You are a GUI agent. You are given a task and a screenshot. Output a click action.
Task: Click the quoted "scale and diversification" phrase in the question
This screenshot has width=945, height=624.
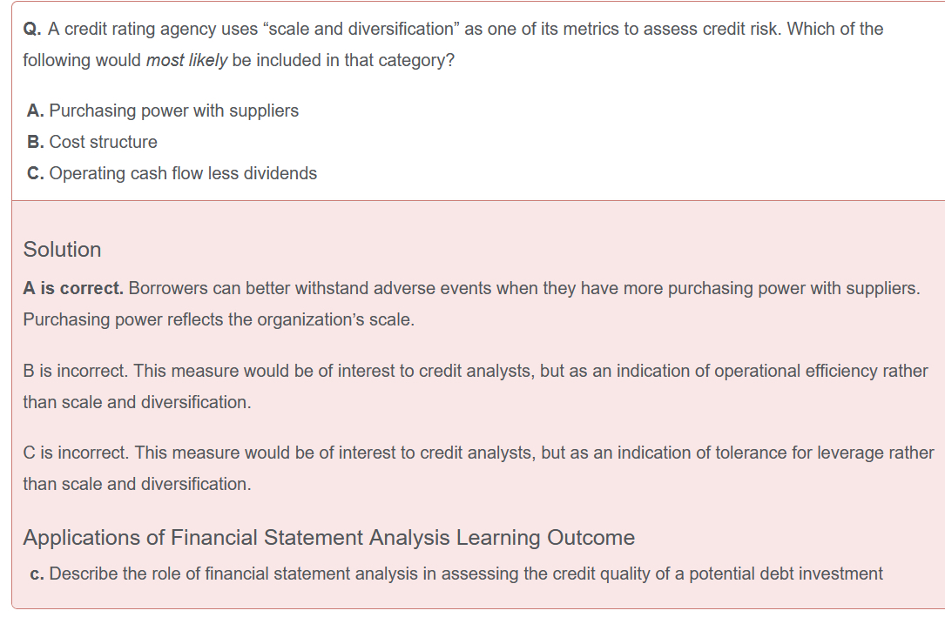pyautogui.click(x=360, y=30)
